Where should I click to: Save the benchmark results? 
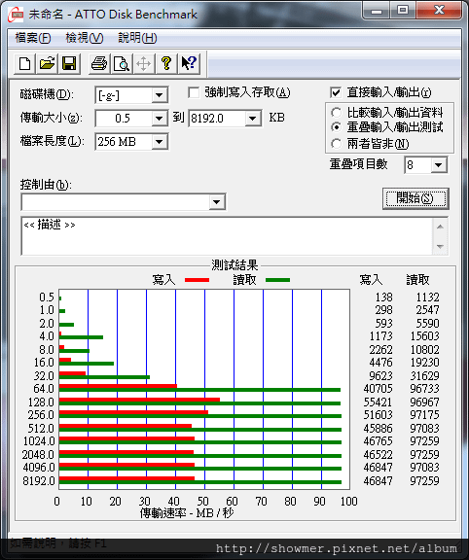(69, 64)
